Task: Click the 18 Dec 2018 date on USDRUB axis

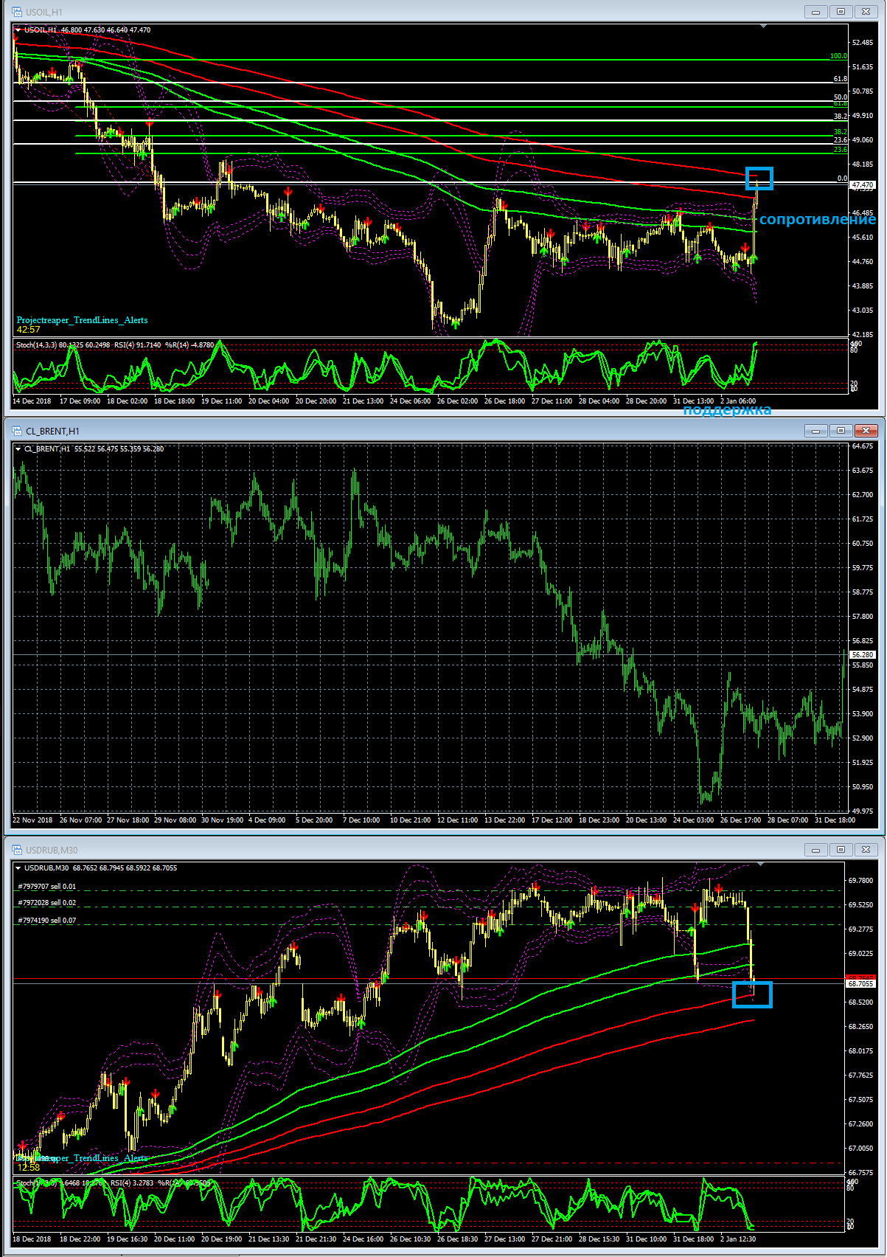Action: 32,1239
